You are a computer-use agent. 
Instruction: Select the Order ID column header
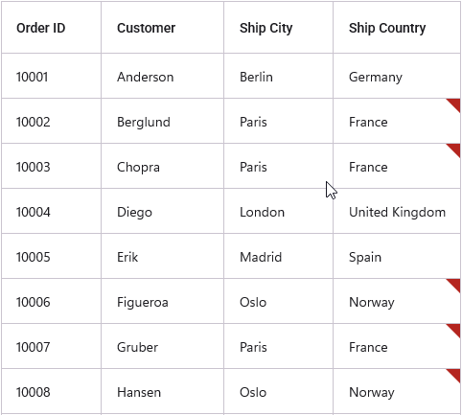(x=52, y=28)
